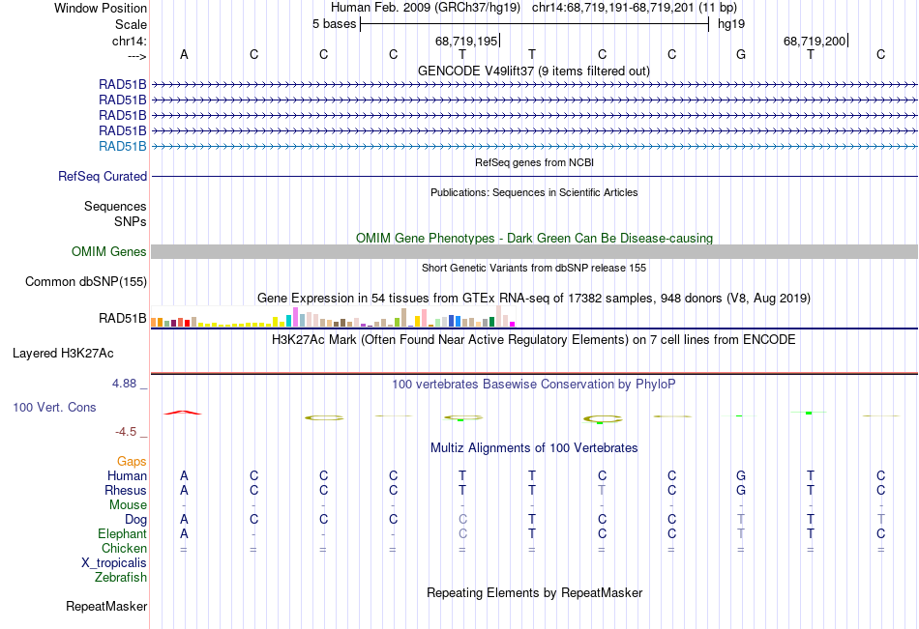Click Repeating Elements by RepeatMasker title
Screen dimensions: 919x629
click(534, 592)
